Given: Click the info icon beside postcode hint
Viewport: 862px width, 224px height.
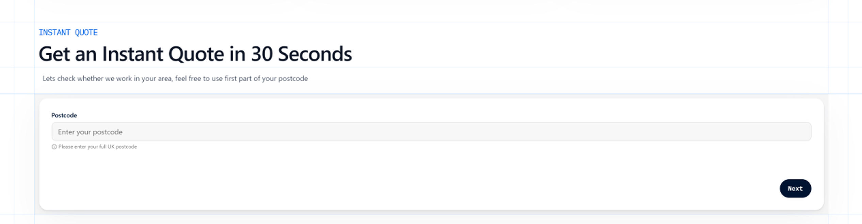Looking at the screenshot, I should pyautogui.click(x=54, y=147).
